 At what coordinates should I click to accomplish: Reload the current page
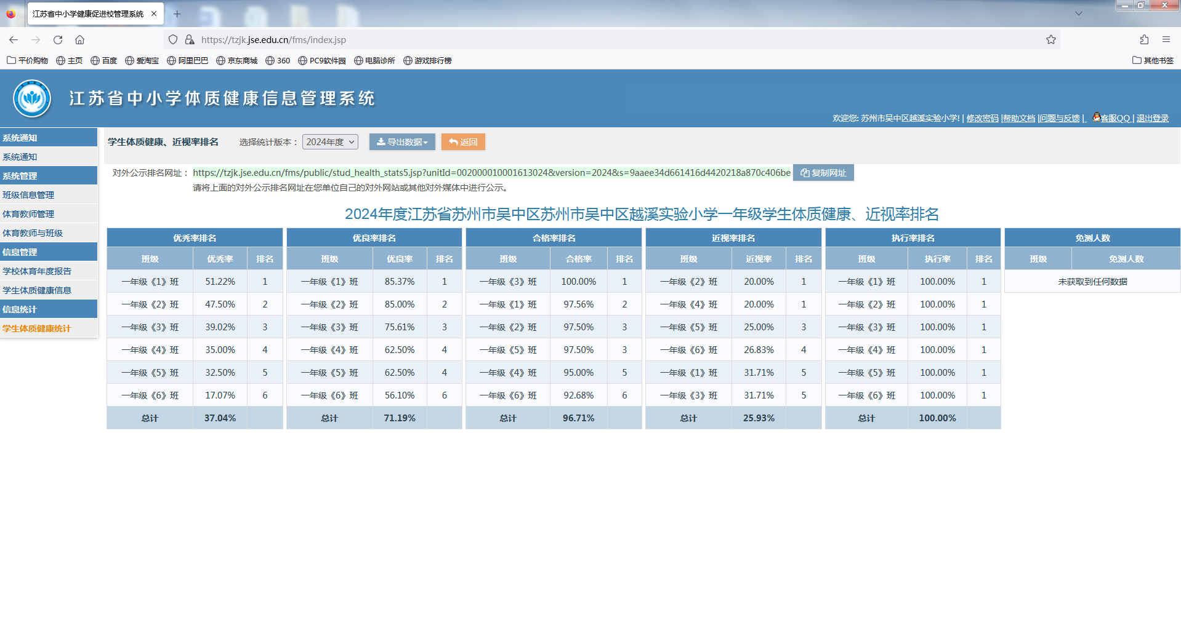click(58, 39)
